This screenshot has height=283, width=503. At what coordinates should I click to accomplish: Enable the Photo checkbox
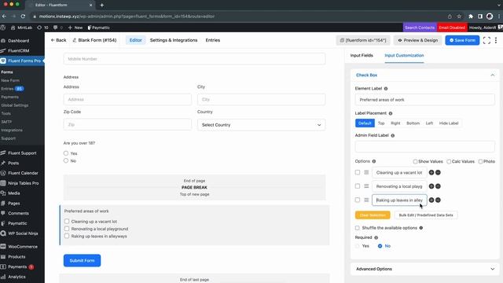(x=480, y=161)
